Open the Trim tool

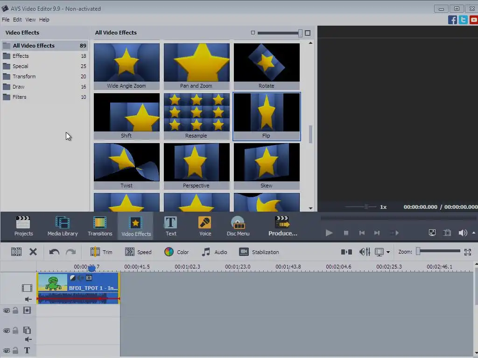tap(101, 252)
